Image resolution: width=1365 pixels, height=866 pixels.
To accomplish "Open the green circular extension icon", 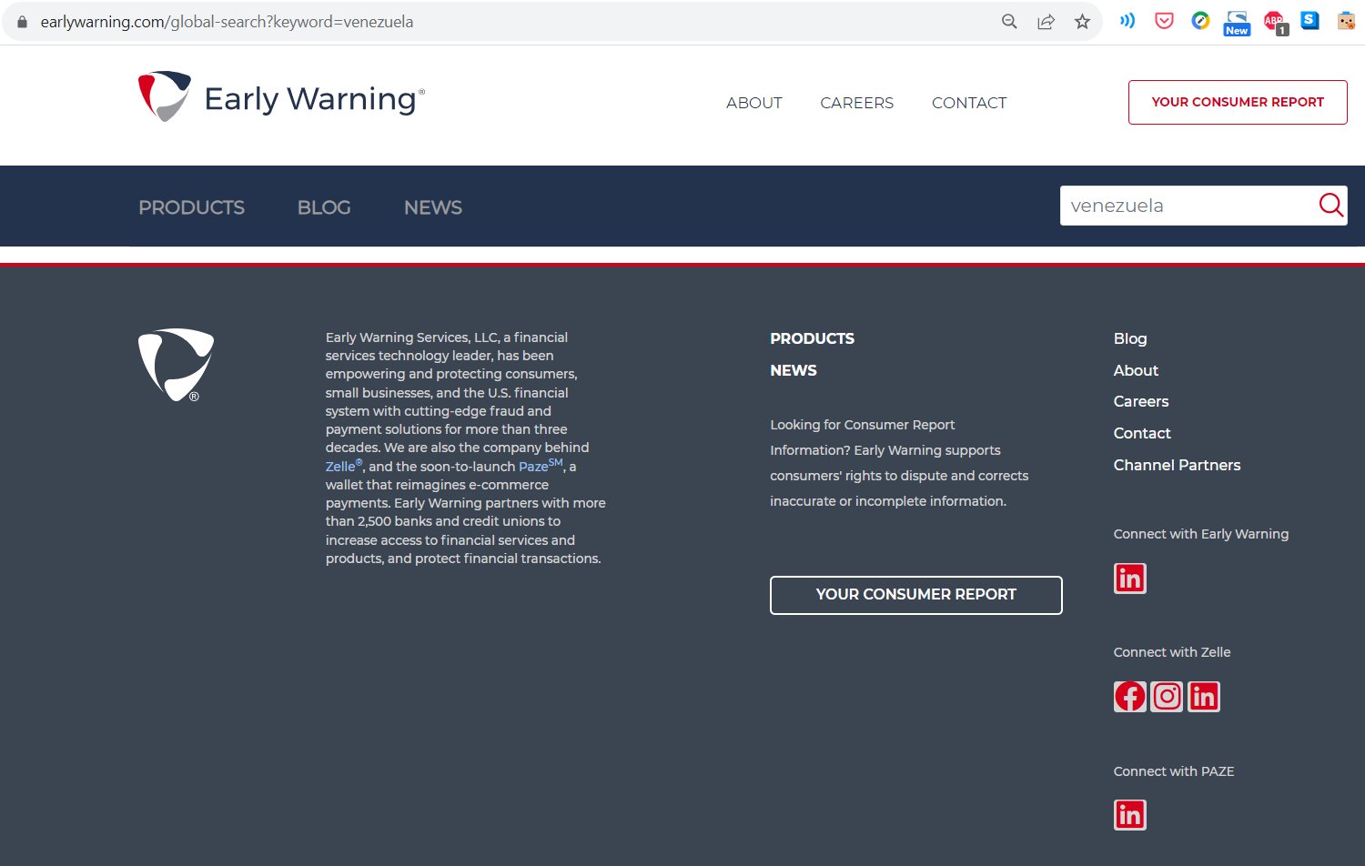I will (1200, 21).
